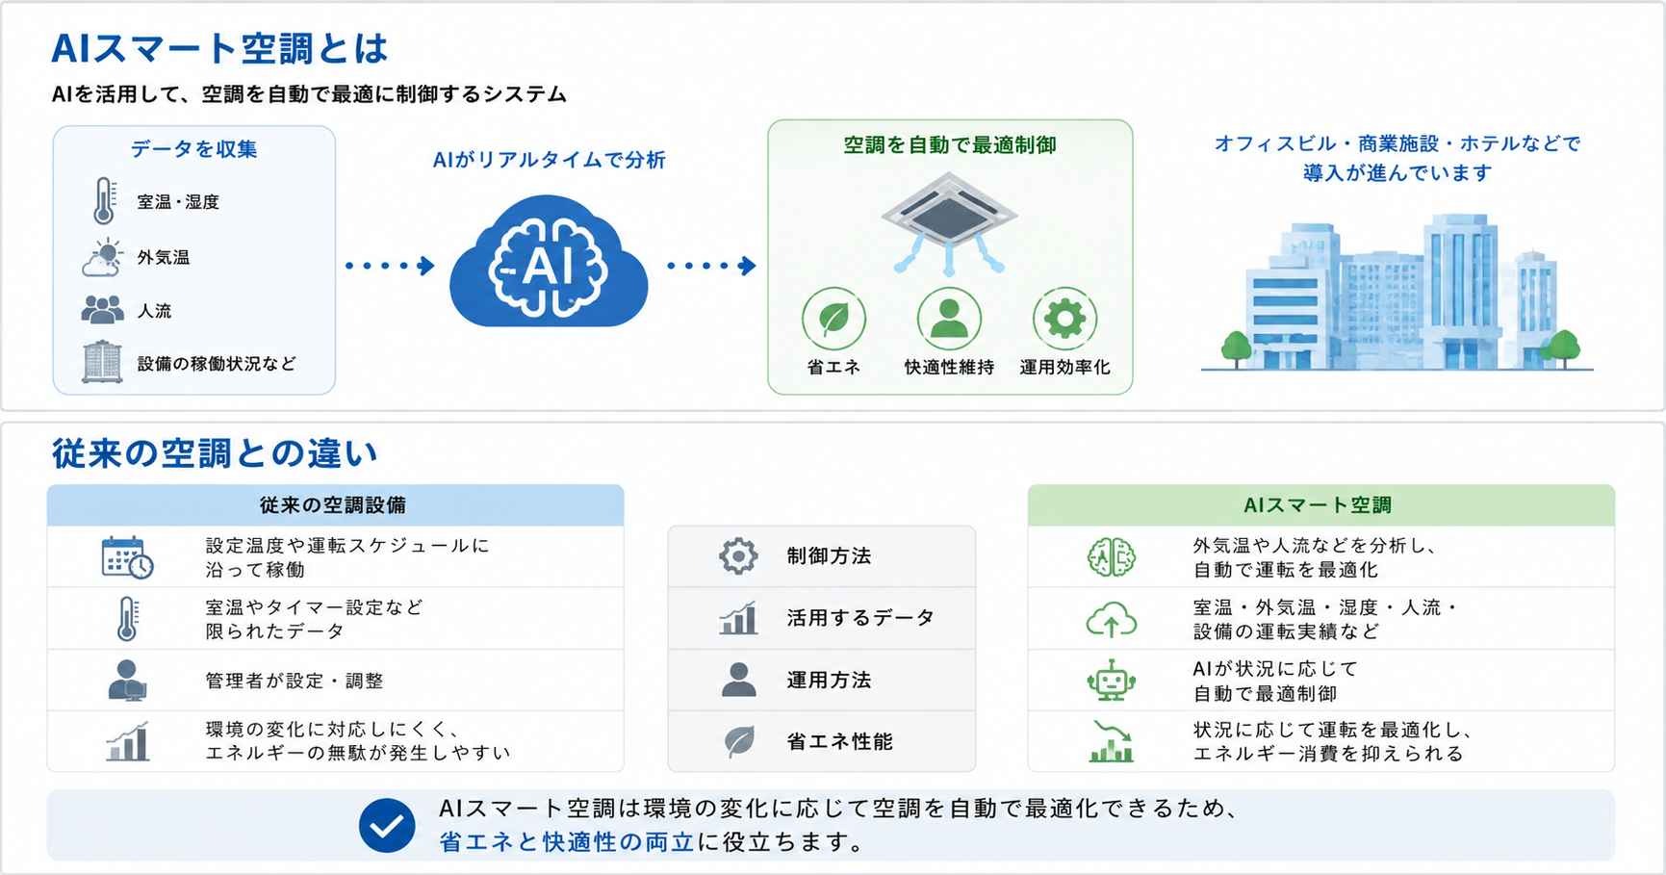1666x875 pixels.
Task: Click the gear icon next to 制御方法
Action: [738, 556]
